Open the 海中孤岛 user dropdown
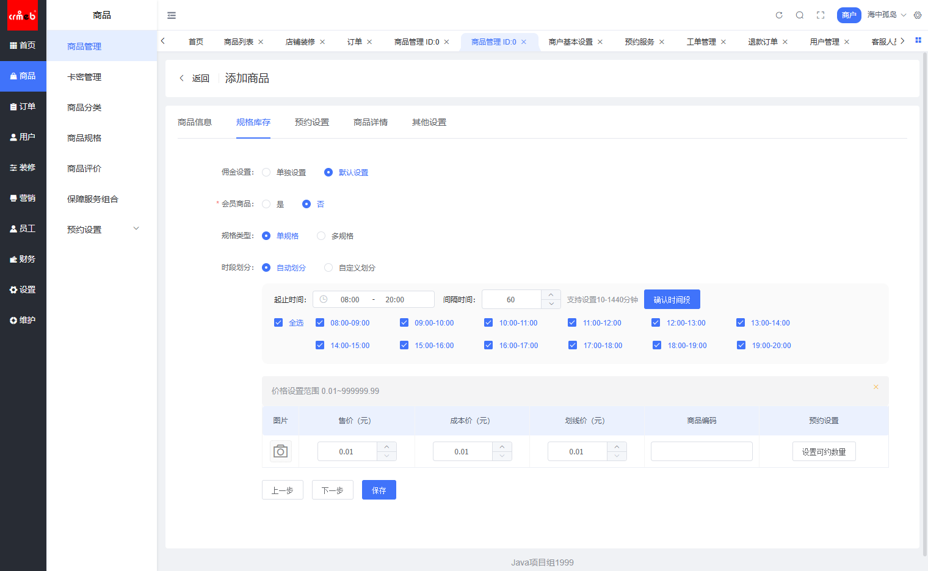The image size is (928, 571). point(886,15)
